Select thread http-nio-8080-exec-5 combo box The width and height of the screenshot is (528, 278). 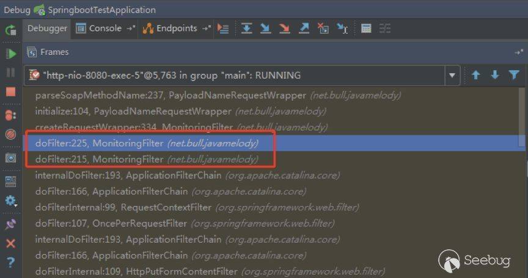pyautogui.click(x=242, y=75)
